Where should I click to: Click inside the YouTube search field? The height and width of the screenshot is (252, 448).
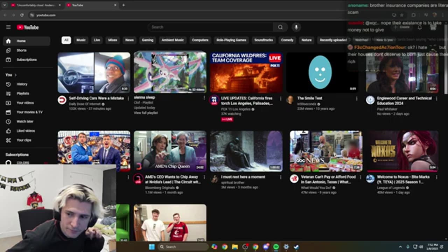[x=211, y=27]
